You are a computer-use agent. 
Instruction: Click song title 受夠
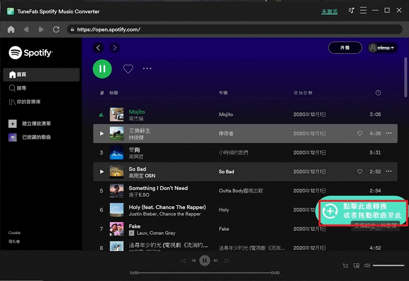pos(134,150)
